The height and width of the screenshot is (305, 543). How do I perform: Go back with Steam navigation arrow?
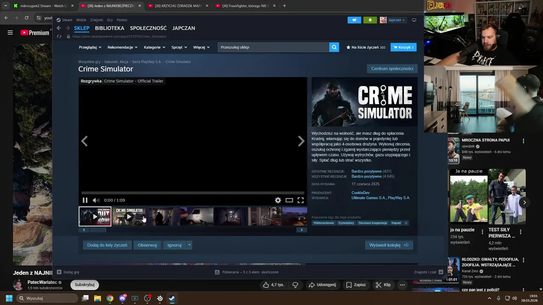tap(59, 28)
